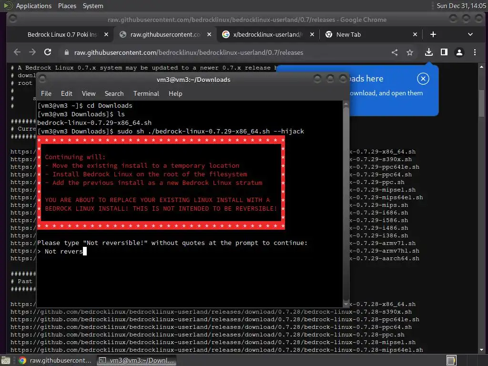Click 'Install Bedrock Linux on the root' line

[x=146, y=174]
